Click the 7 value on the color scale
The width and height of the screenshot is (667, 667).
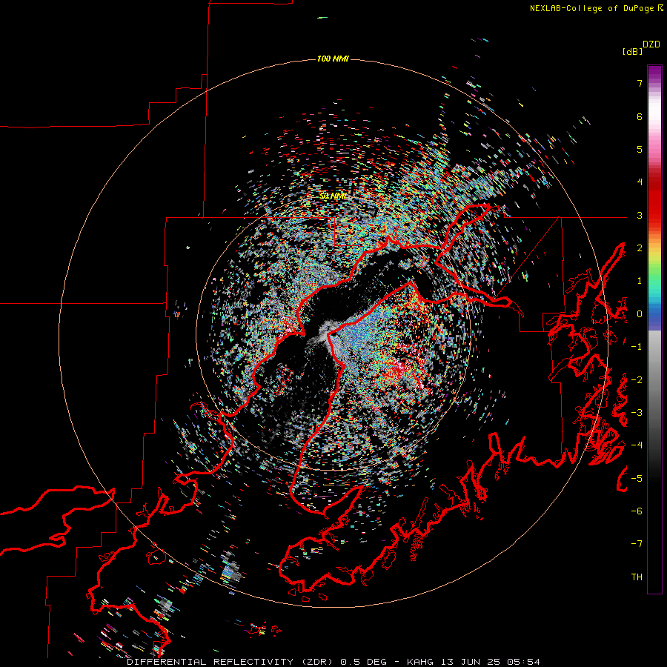coord(640,83)
